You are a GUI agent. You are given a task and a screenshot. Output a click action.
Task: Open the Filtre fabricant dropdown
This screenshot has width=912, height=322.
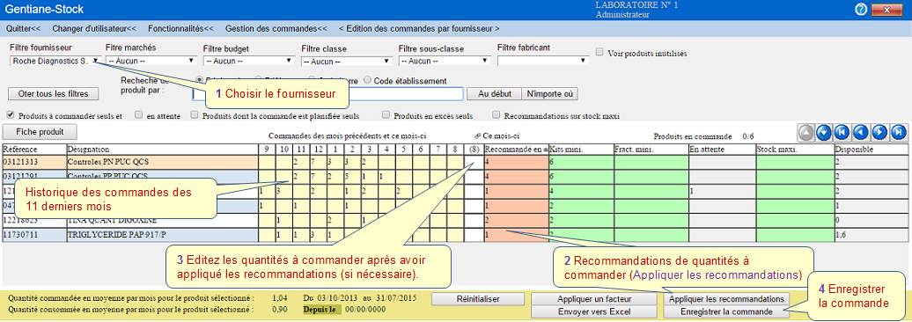click(543, 60)
